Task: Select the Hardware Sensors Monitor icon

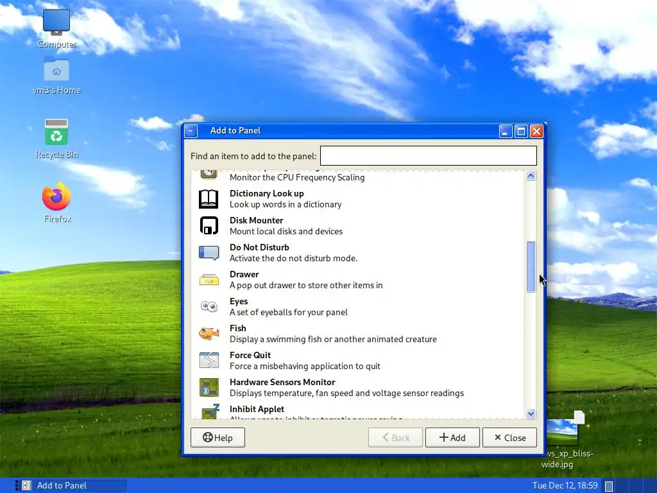Action: (x=209, y=387)
